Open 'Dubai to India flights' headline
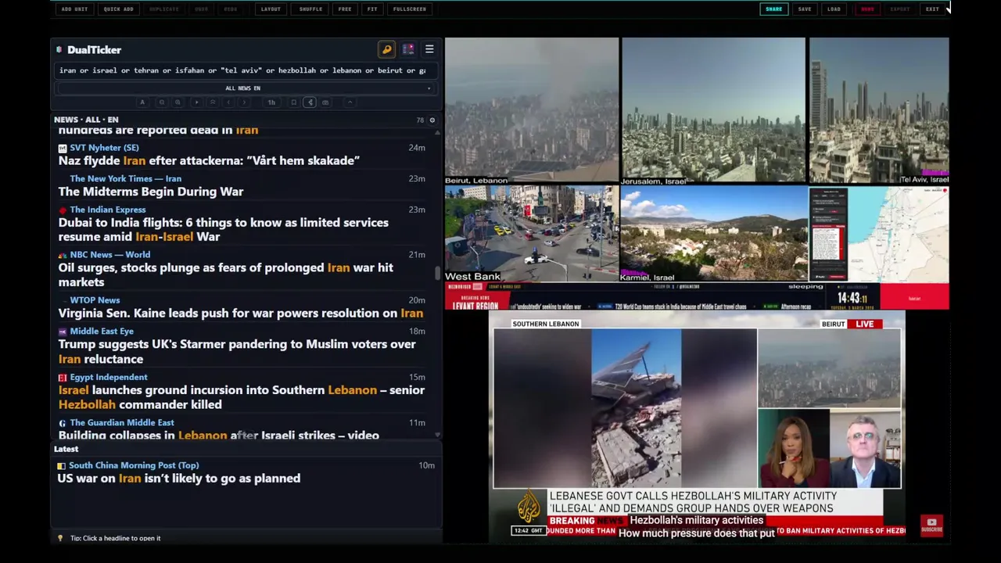 pyautogui.click(x=223, y=229)
